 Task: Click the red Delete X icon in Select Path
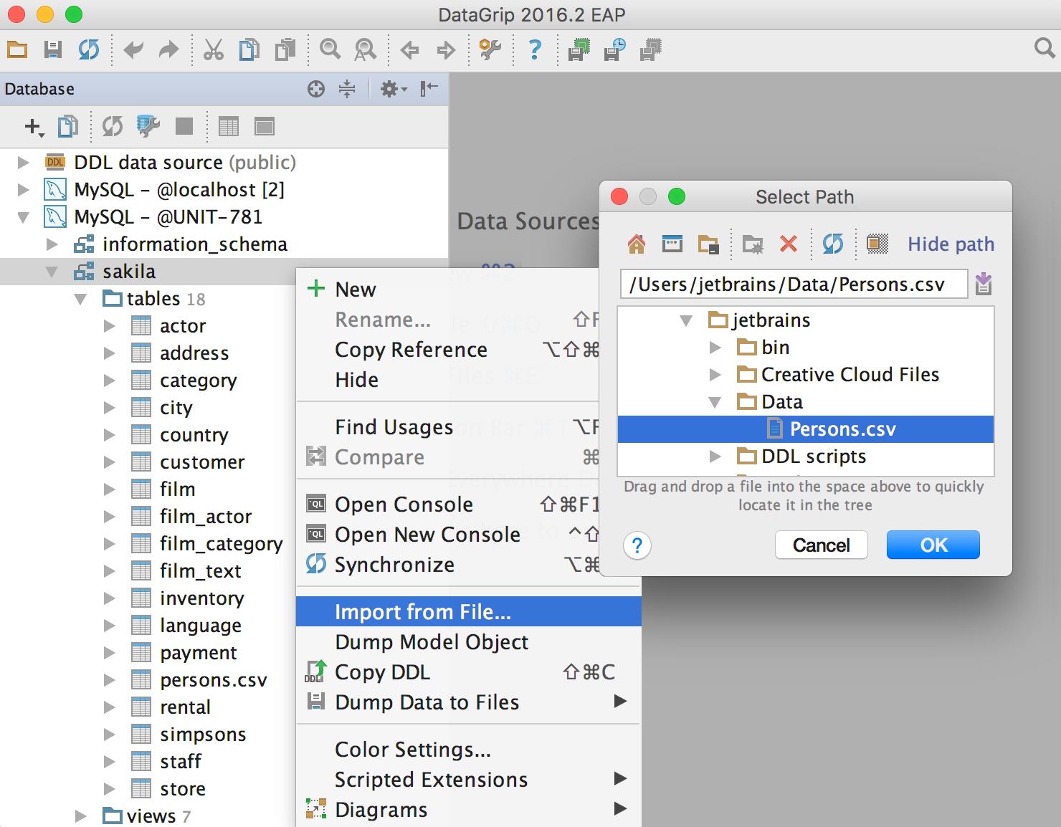point(789,244)
